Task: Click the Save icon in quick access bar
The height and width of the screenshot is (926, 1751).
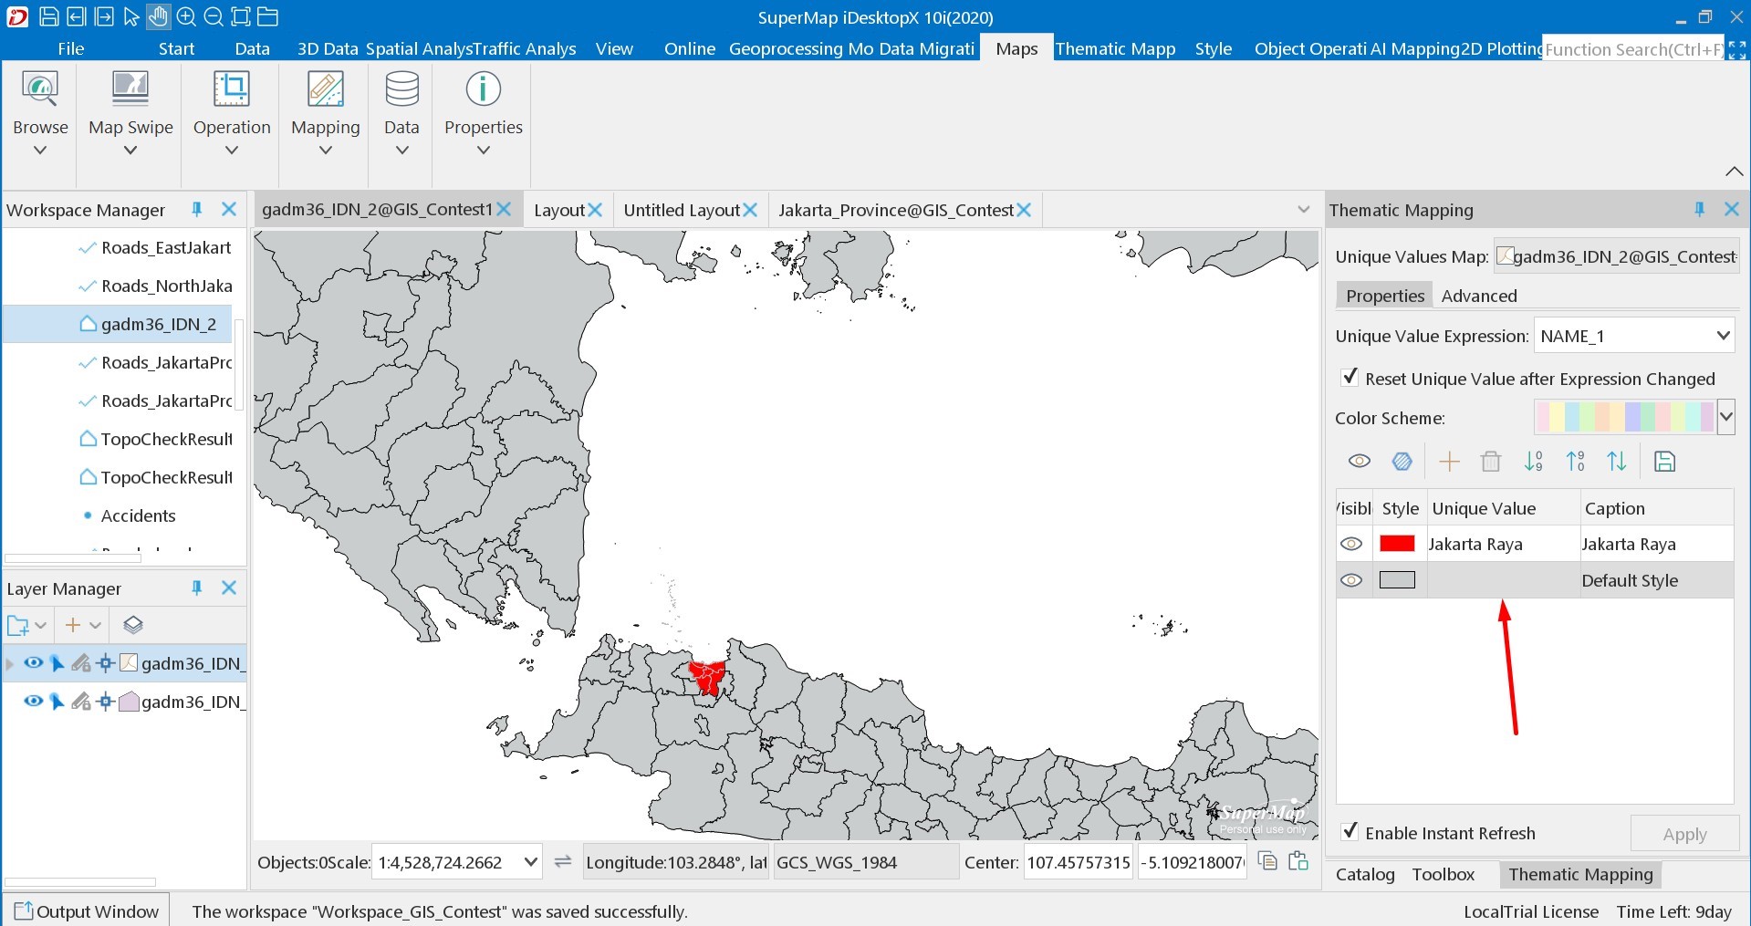Action: pyautogui.click(x=49, y=16)
